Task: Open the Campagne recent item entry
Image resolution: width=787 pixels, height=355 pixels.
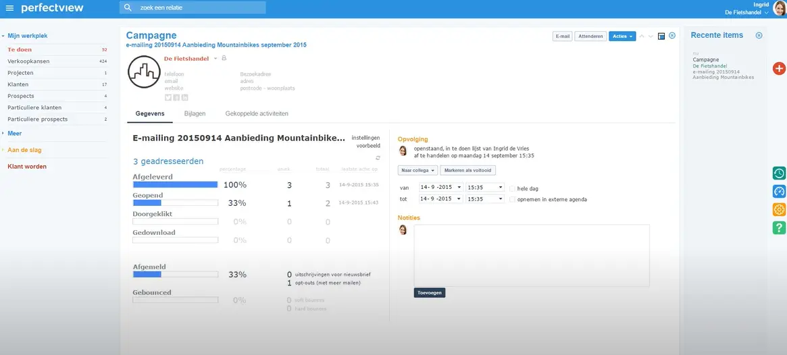Action: point(723,68)
